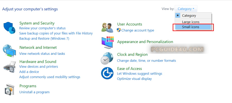Click the System and Security shield icon
The image size is (232, 103).
[10, 28]
